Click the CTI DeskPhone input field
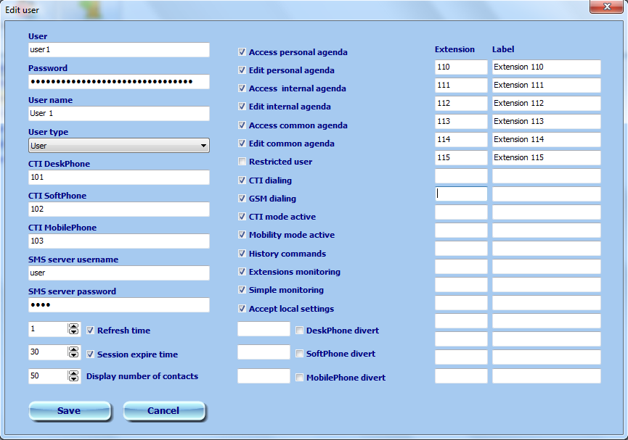 pos(119,178)
